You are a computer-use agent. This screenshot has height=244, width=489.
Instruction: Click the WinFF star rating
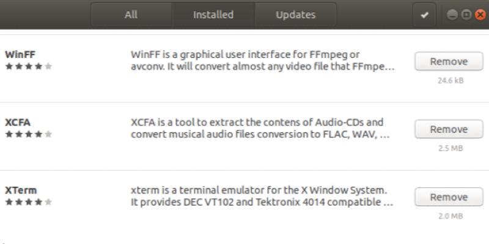click(x=28, y=66)
